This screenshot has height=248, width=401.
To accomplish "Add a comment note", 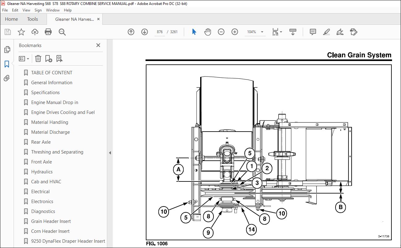I will pos(313,32).
